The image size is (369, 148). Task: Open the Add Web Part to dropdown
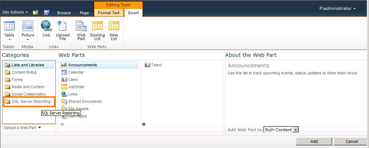coord(281,130)
